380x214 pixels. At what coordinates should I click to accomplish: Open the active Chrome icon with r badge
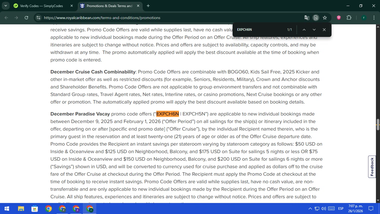(90, 209)
